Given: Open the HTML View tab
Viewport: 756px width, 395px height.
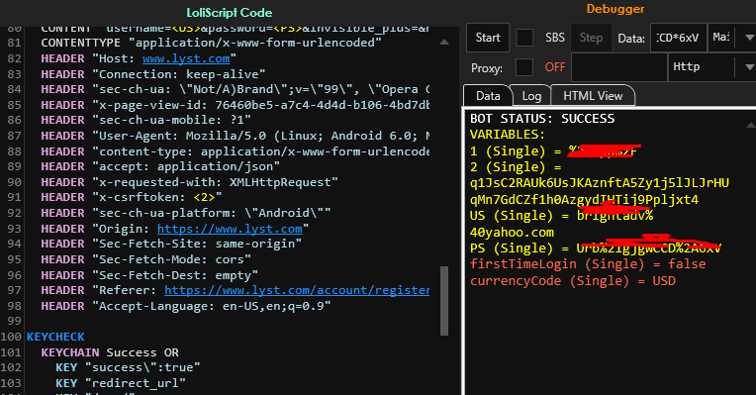Looking at the screenshot, I should click(593, 96).
